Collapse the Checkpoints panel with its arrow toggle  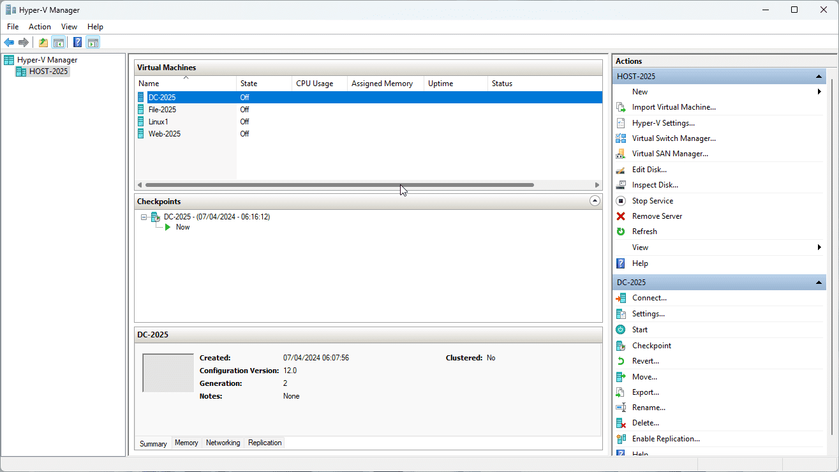coord(595,200)
